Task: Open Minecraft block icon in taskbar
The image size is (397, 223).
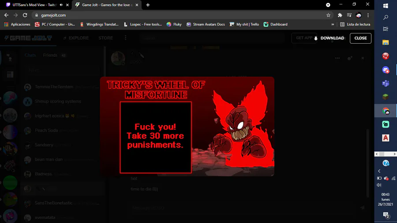Action: click(x=386, y=97)
